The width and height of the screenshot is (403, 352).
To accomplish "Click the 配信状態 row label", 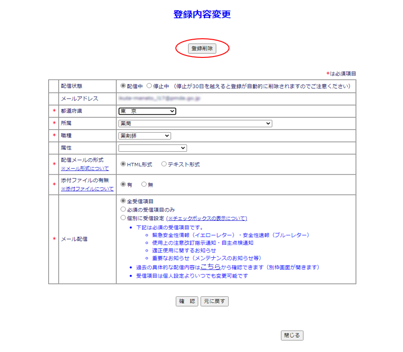I will point(71,86).
